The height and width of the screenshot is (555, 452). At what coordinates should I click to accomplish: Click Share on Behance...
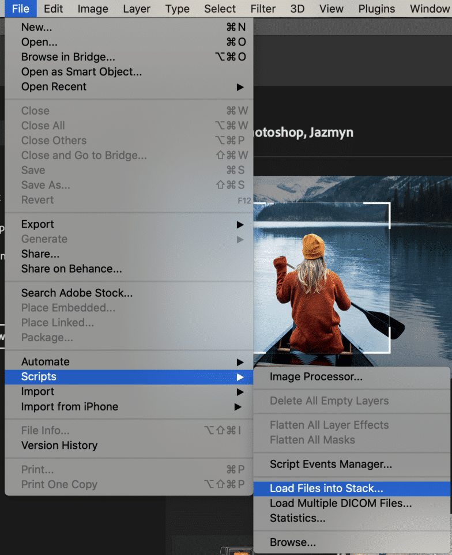coord(71,269)
